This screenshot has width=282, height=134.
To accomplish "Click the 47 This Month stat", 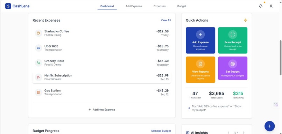I will pos(195,95).
